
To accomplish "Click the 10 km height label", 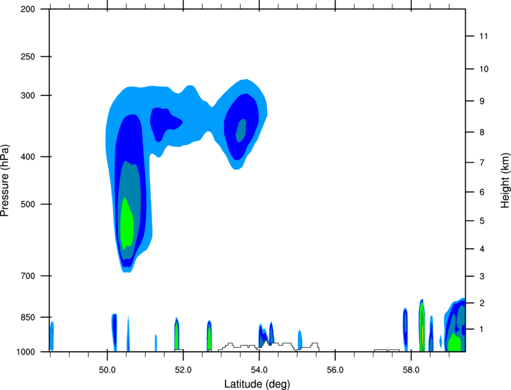I will (483, 69).
